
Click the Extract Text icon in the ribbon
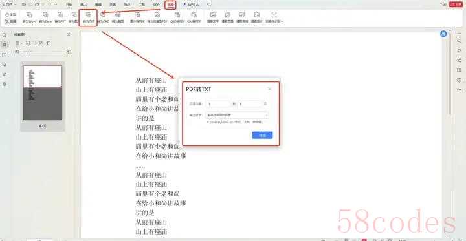213,18
